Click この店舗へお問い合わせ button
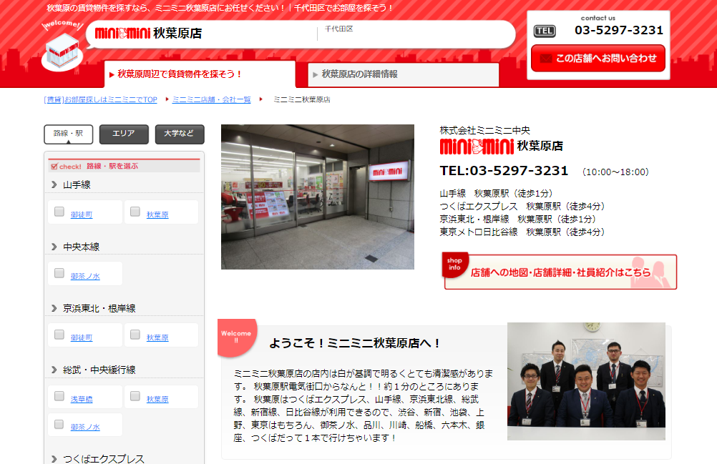This screenshot has width=717, height=464. pos(598,59)
